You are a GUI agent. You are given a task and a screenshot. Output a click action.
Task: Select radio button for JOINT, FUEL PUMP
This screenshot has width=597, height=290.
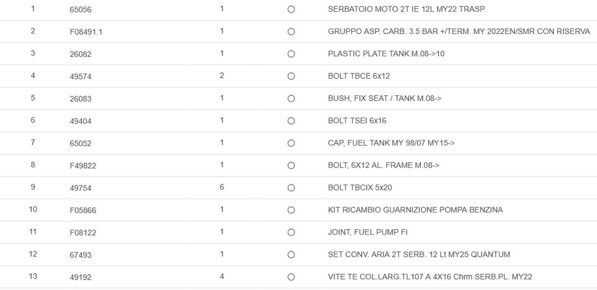click(291, 232)
